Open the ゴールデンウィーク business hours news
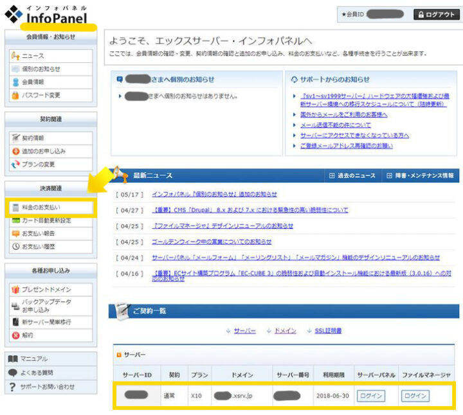 pos(212,242)
